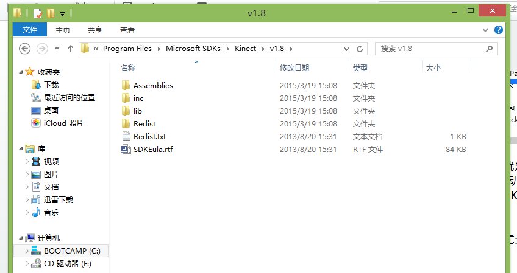This screenshot has width=517, height=273.
Task: Open 桌面 in the sidebar
Action: (51, 111)
